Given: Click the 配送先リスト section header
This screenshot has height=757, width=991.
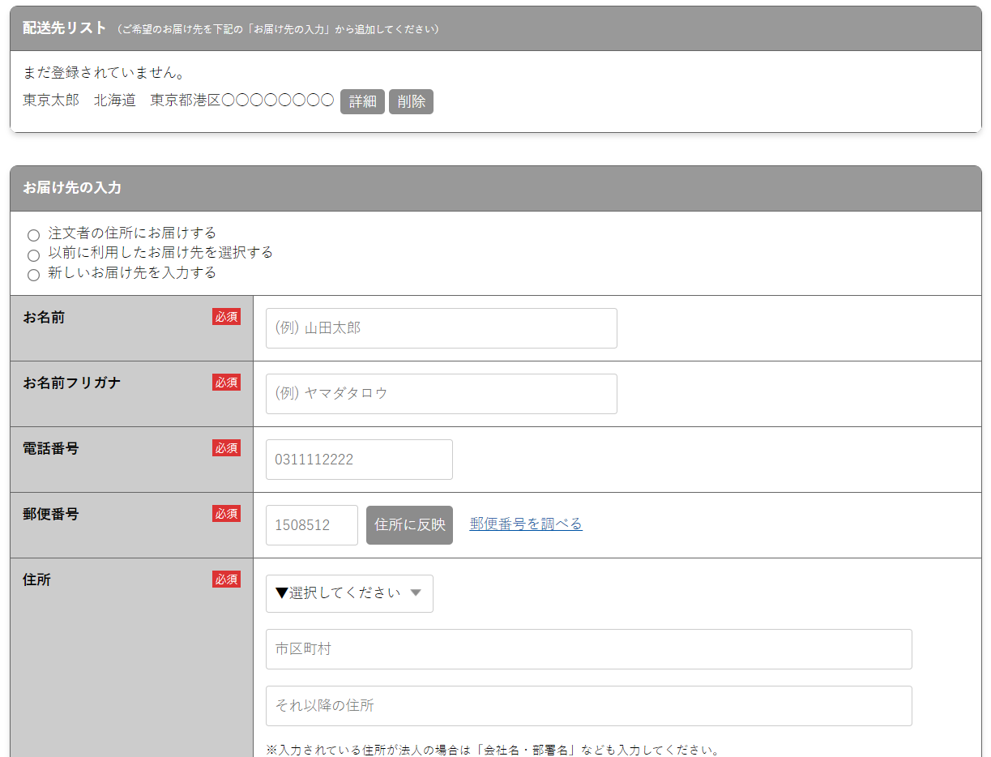Looking at the screenshot, I should [x=65, y=28].
